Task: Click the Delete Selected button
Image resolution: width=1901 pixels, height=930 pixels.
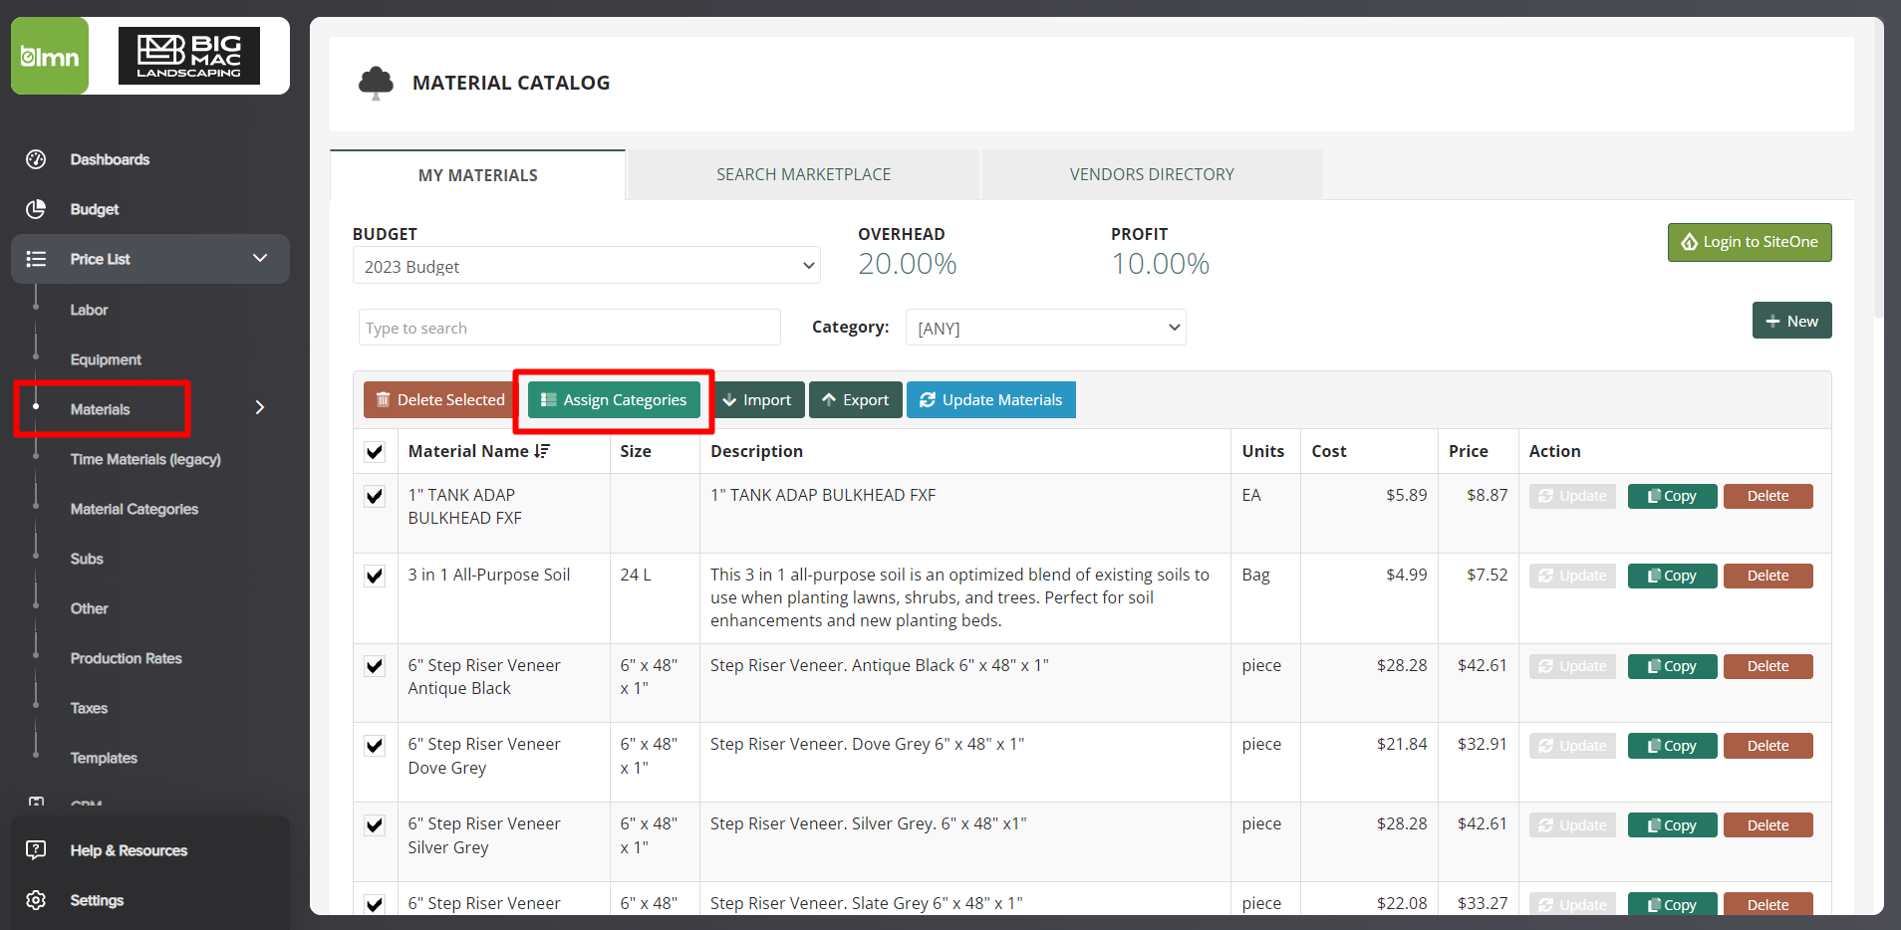Action: [438, 399]
